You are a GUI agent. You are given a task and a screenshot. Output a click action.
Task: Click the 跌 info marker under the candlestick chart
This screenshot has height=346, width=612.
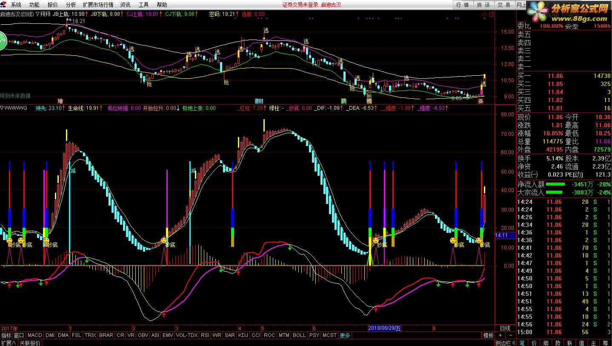(x=343, y=101)
